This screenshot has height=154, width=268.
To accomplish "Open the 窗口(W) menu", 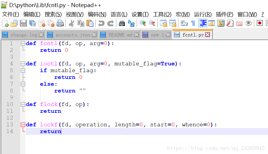I will click(x=247, y=14).
